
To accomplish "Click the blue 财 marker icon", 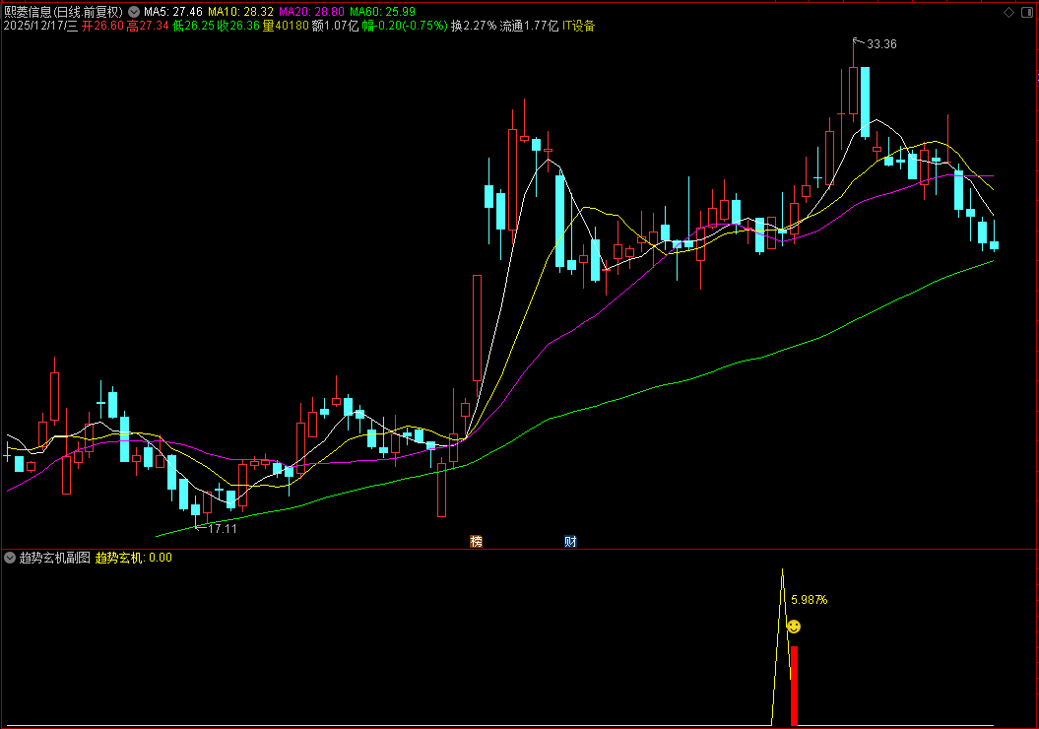I will (x=570, y=542).
